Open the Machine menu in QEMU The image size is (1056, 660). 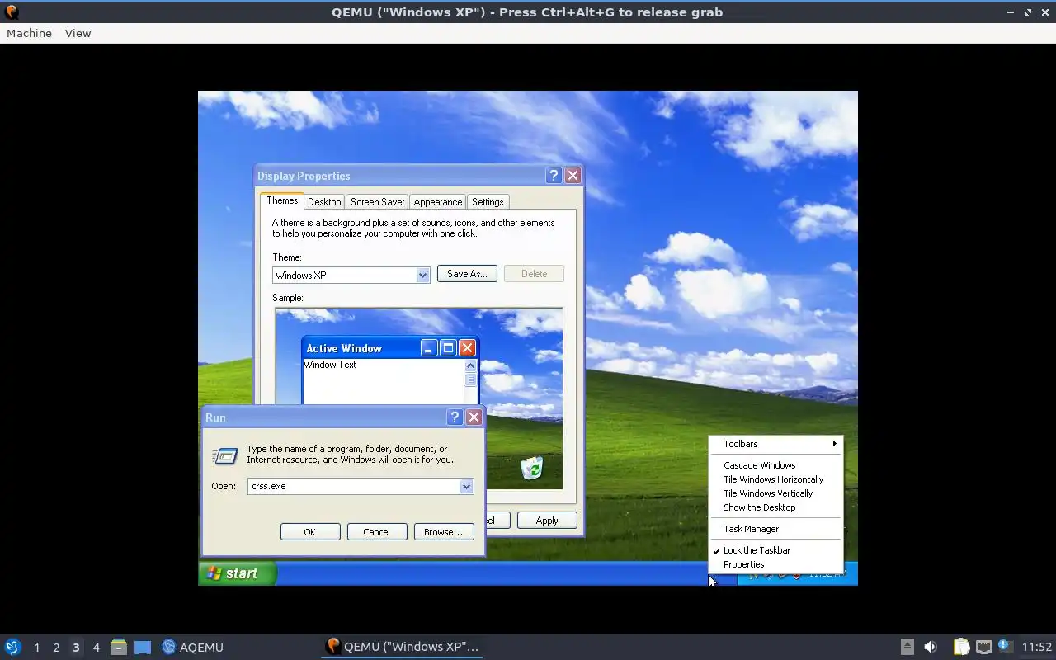[29, 33]
